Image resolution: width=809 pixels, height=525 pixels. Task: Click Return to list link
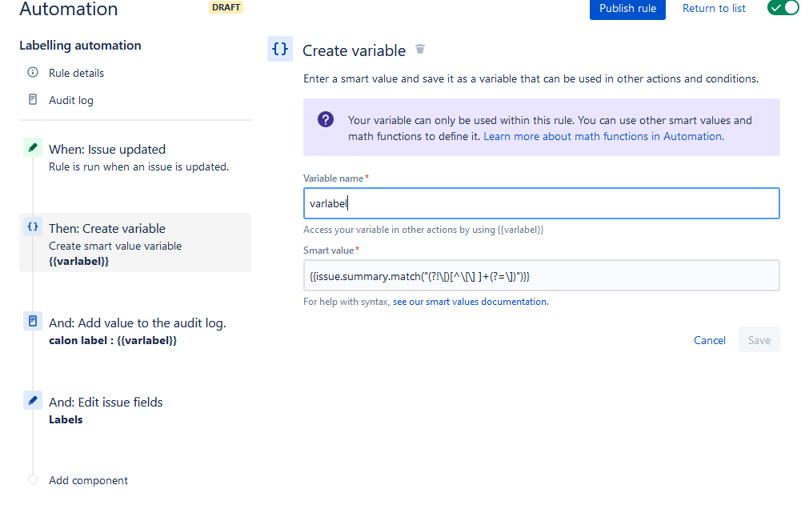point(714,8)
